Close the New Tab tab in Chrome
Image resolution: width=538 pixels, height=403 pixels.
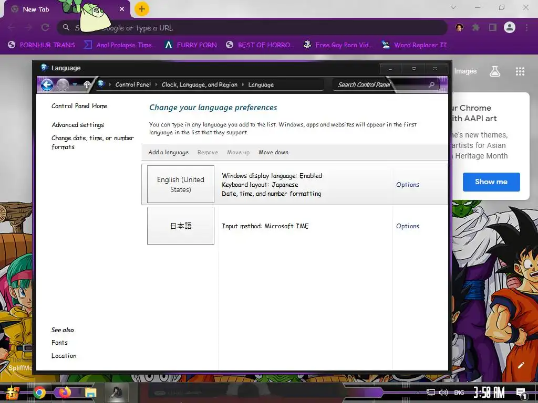(x=122, y=9)
